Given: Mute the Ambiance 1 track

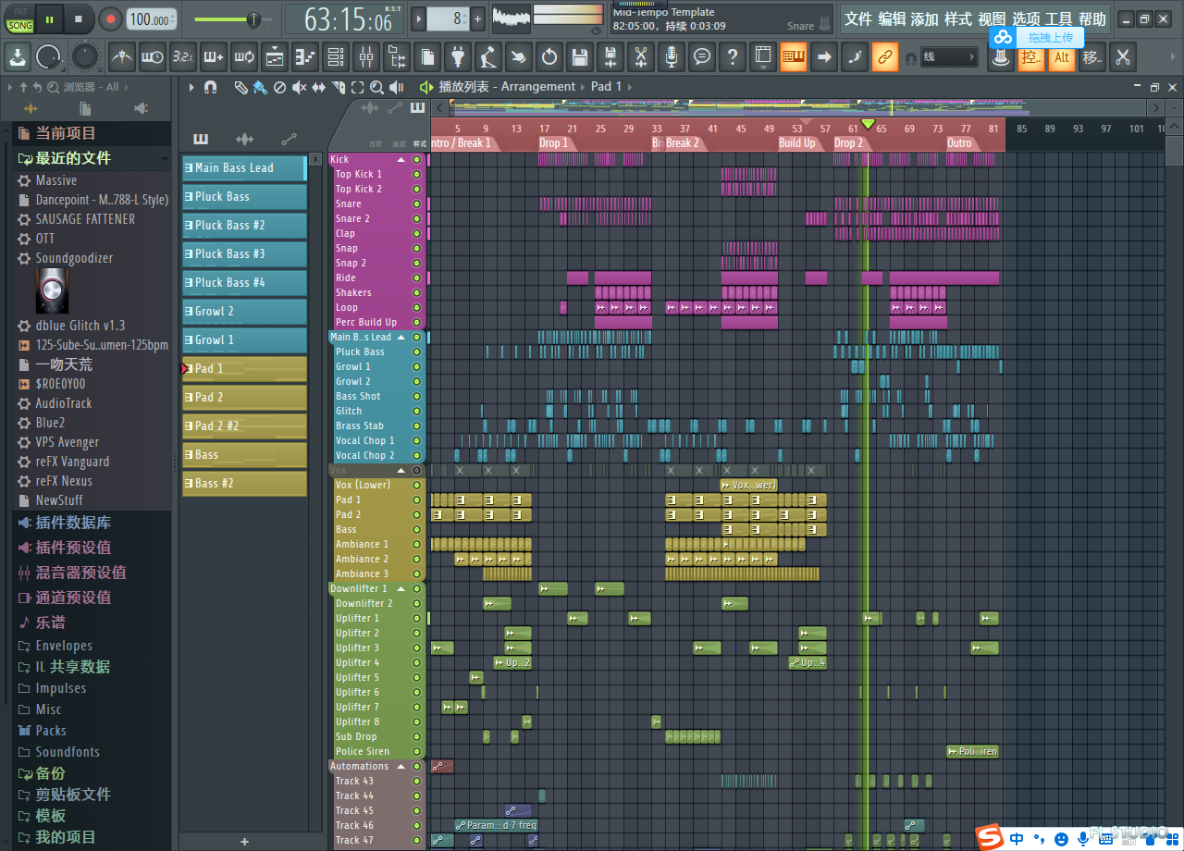Looking at the screenshot, I should click(x=416, y=544).
